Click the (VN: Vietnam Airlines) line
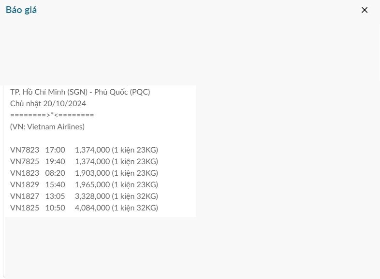380x279 pixels. 47,126
